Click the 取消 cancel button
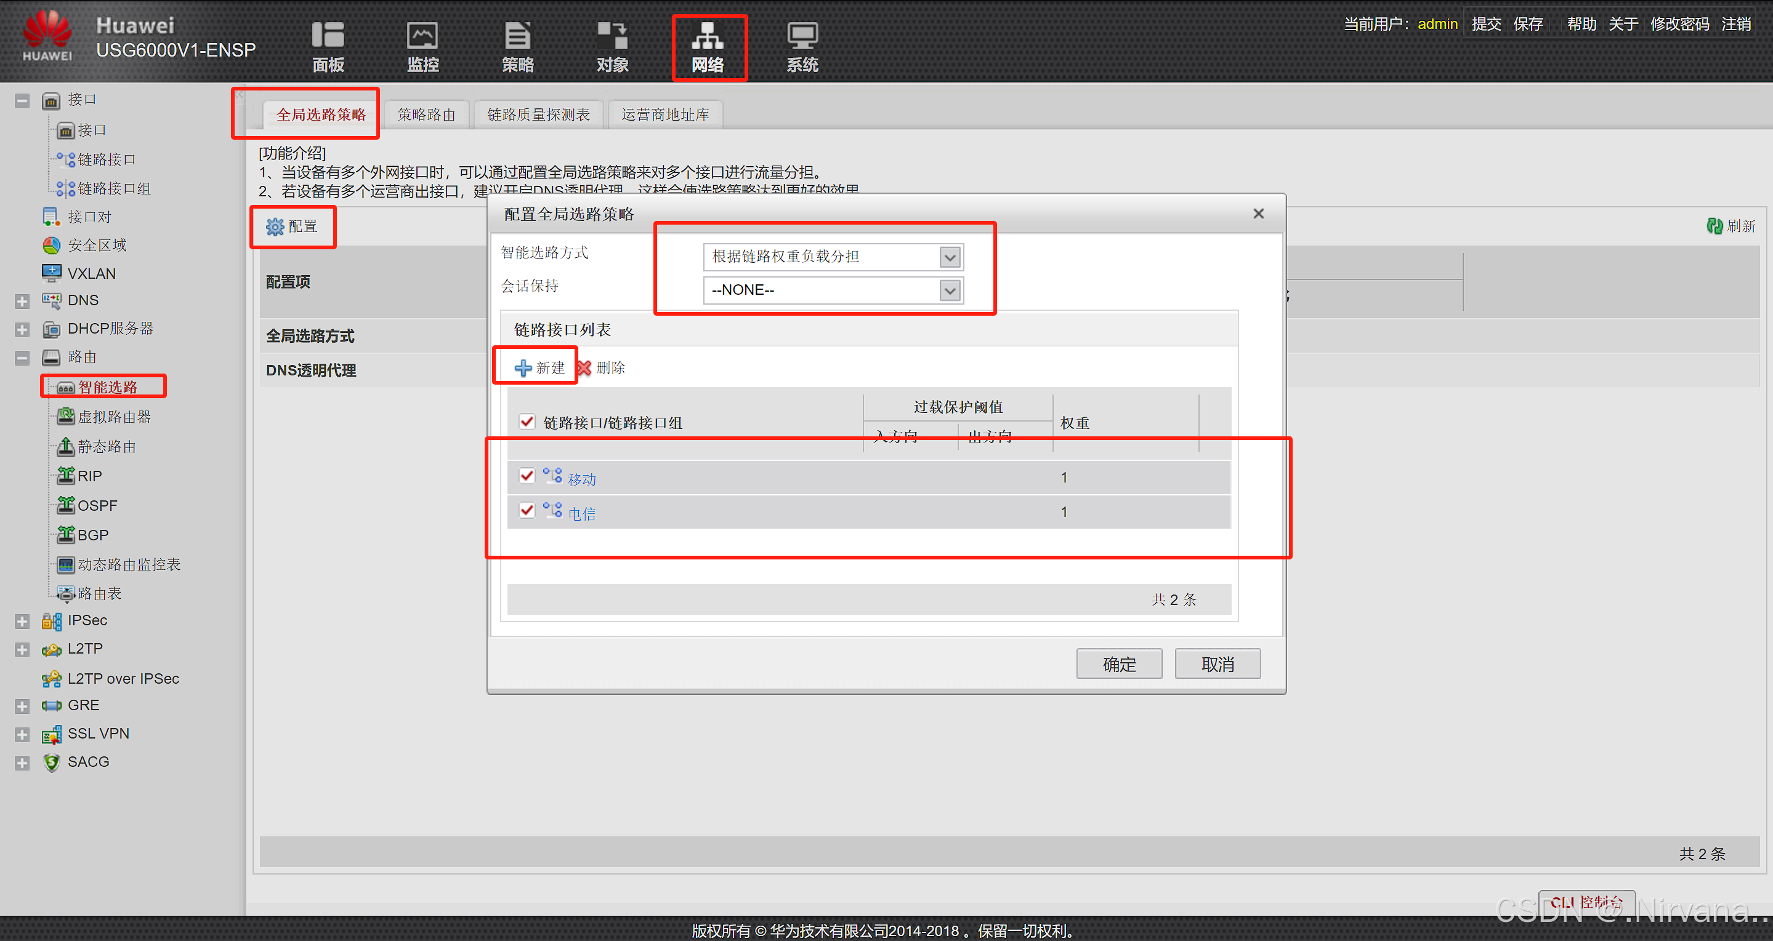This screenshot has width=1773, height=941. pyautogui.click(x=1217, y=665)
